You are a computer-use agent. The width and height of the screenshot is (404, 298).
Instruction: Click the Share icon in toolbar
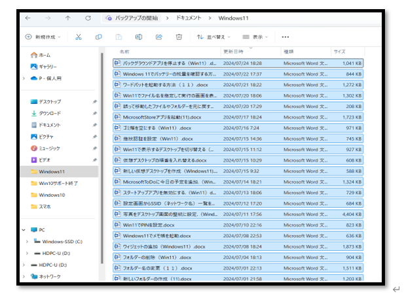tap(159, 37)
